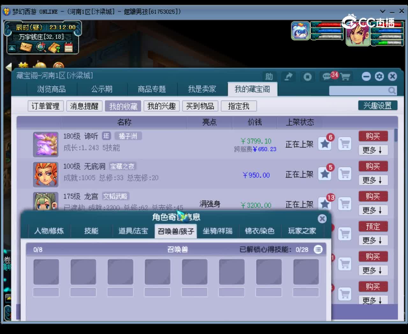
Task: Click the round record icon in the title bar
Action: click(x=308, y=77)
